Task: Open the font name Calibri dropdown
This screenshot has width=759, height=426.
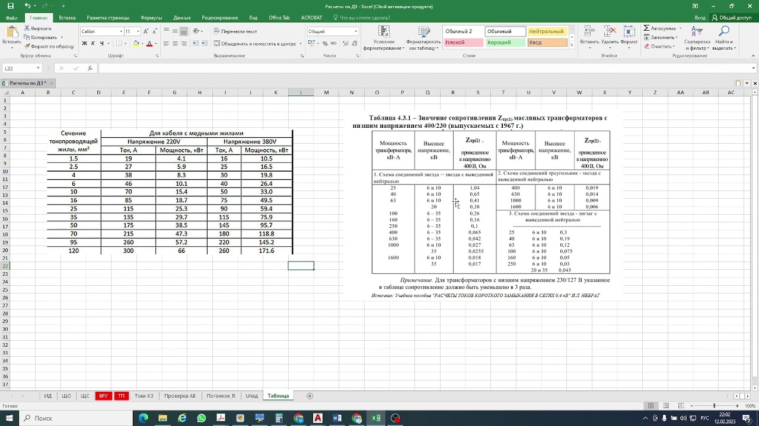Action: click(x=121, y=31)
